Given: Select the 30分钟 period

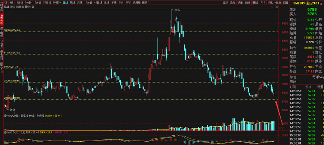Looking at the screenshot, I should (47, 3).
